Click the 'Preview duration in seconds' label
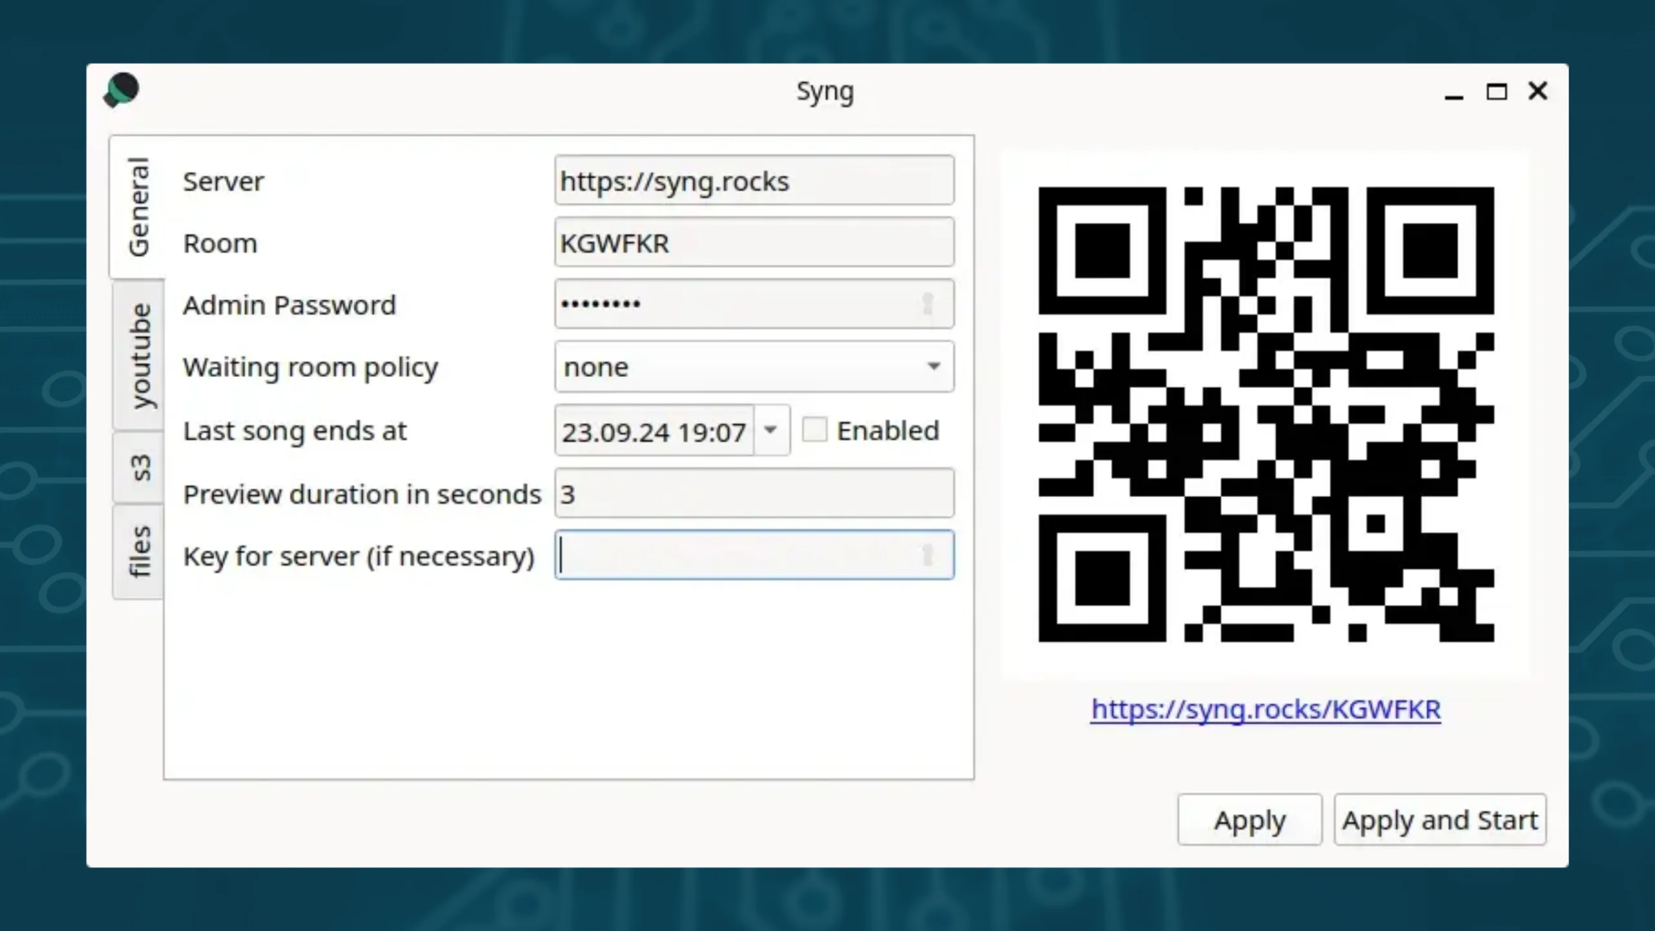Viewport: 1655px width, 931px height. (x=362, y=494)
